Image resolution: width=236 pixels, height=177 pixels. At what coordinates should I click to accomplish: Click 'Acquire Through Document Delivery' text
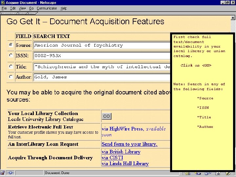pyautogui.click(x=50, y=158)
